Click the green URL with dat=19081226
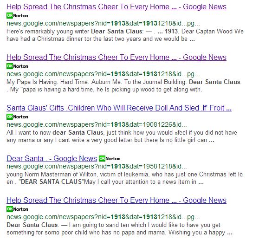Viewport: 259px width, 240px height. pyautogui.click(x=97, y=124)
